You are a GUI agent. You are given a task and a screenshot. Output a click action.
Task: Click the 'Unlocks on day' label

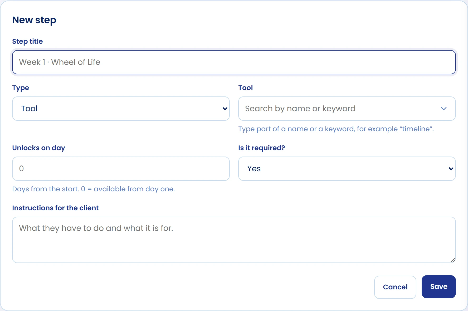click(x=38, y=148)
